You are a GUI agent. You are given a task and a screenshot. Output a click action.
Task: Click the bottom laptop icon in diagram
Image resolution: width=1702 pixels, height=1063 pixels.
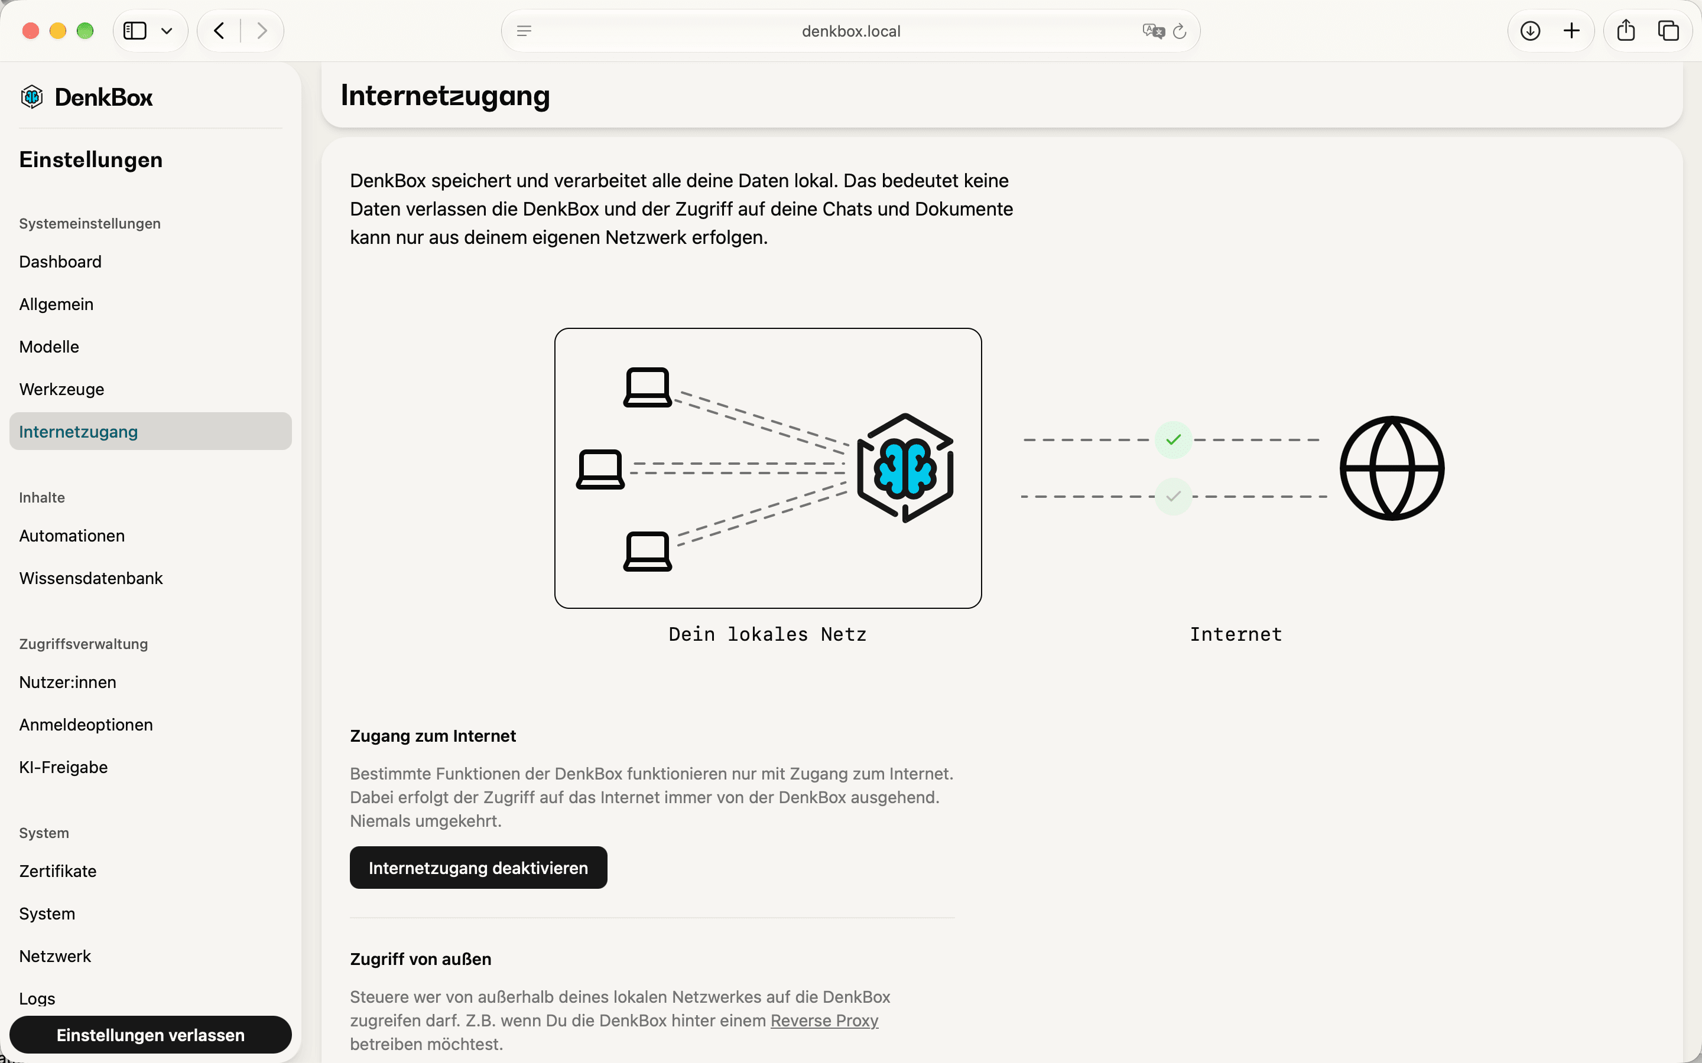[647, 551]
